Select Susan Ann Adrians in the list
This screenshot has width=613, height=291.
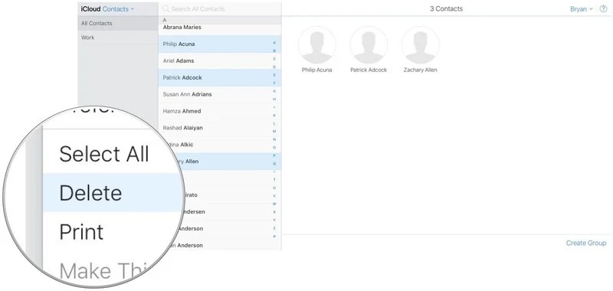[220, 94]
